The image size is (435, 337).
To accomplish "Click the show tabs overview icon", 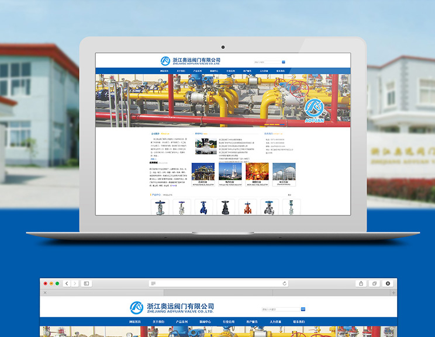I will pos(374,283).
